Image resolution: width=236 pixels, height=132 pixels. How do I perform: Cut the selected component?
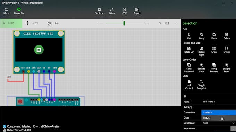[189, 36]
